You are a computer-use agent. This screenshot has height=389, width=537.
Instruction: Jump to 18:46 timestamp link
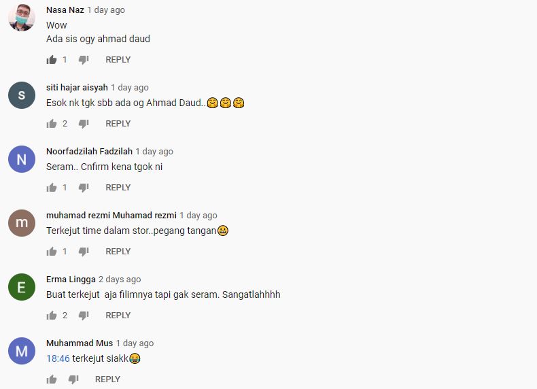tap(58, 358)
